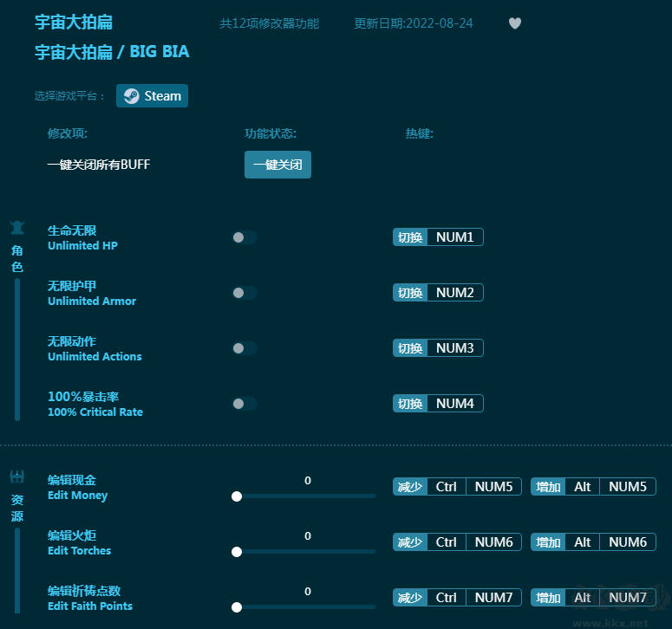This screenshot has width=672, height=629.
Task: Enable the Unlimited Armor switch
Action: (245, 293)
